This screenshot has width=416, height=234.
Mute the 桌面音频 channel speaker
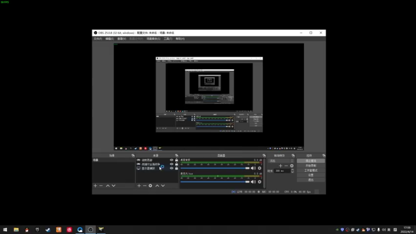pos(253,168)
